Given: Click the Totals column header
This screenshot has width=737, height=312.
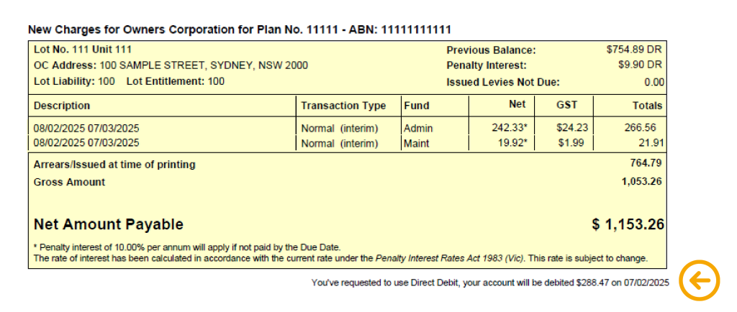Looking at the screenshot, I should point(647,106).
